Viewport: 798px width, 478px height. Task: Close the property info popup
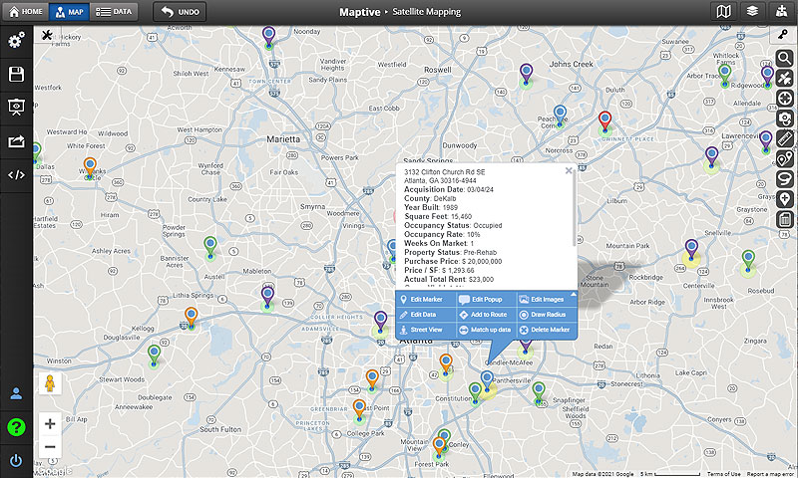click(x=569, y=170)
